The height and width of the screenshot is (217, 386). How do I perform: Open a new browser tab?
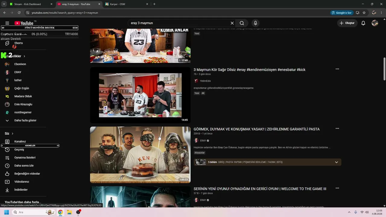click(154, 4)
